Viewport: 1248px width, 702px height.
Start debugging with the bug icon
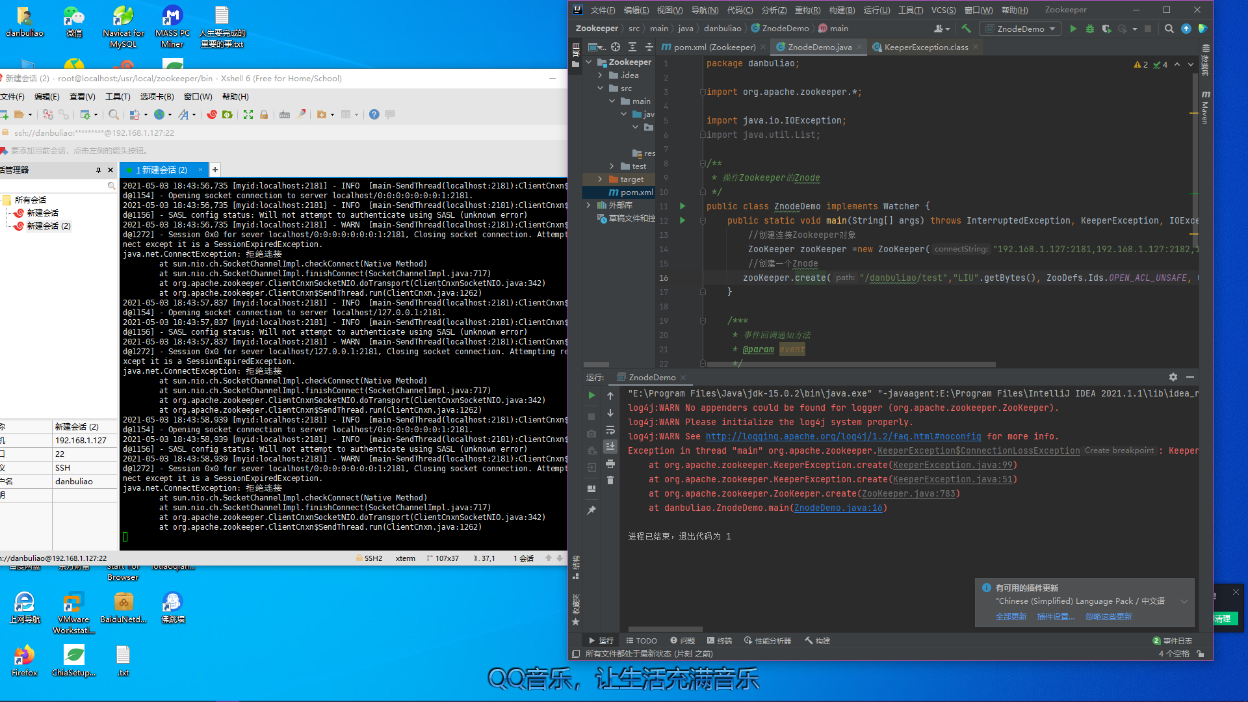(x=1090, y=29)
